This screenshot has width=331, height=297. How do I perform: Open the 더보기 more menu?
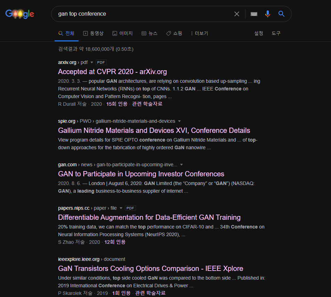pos(200,33)
